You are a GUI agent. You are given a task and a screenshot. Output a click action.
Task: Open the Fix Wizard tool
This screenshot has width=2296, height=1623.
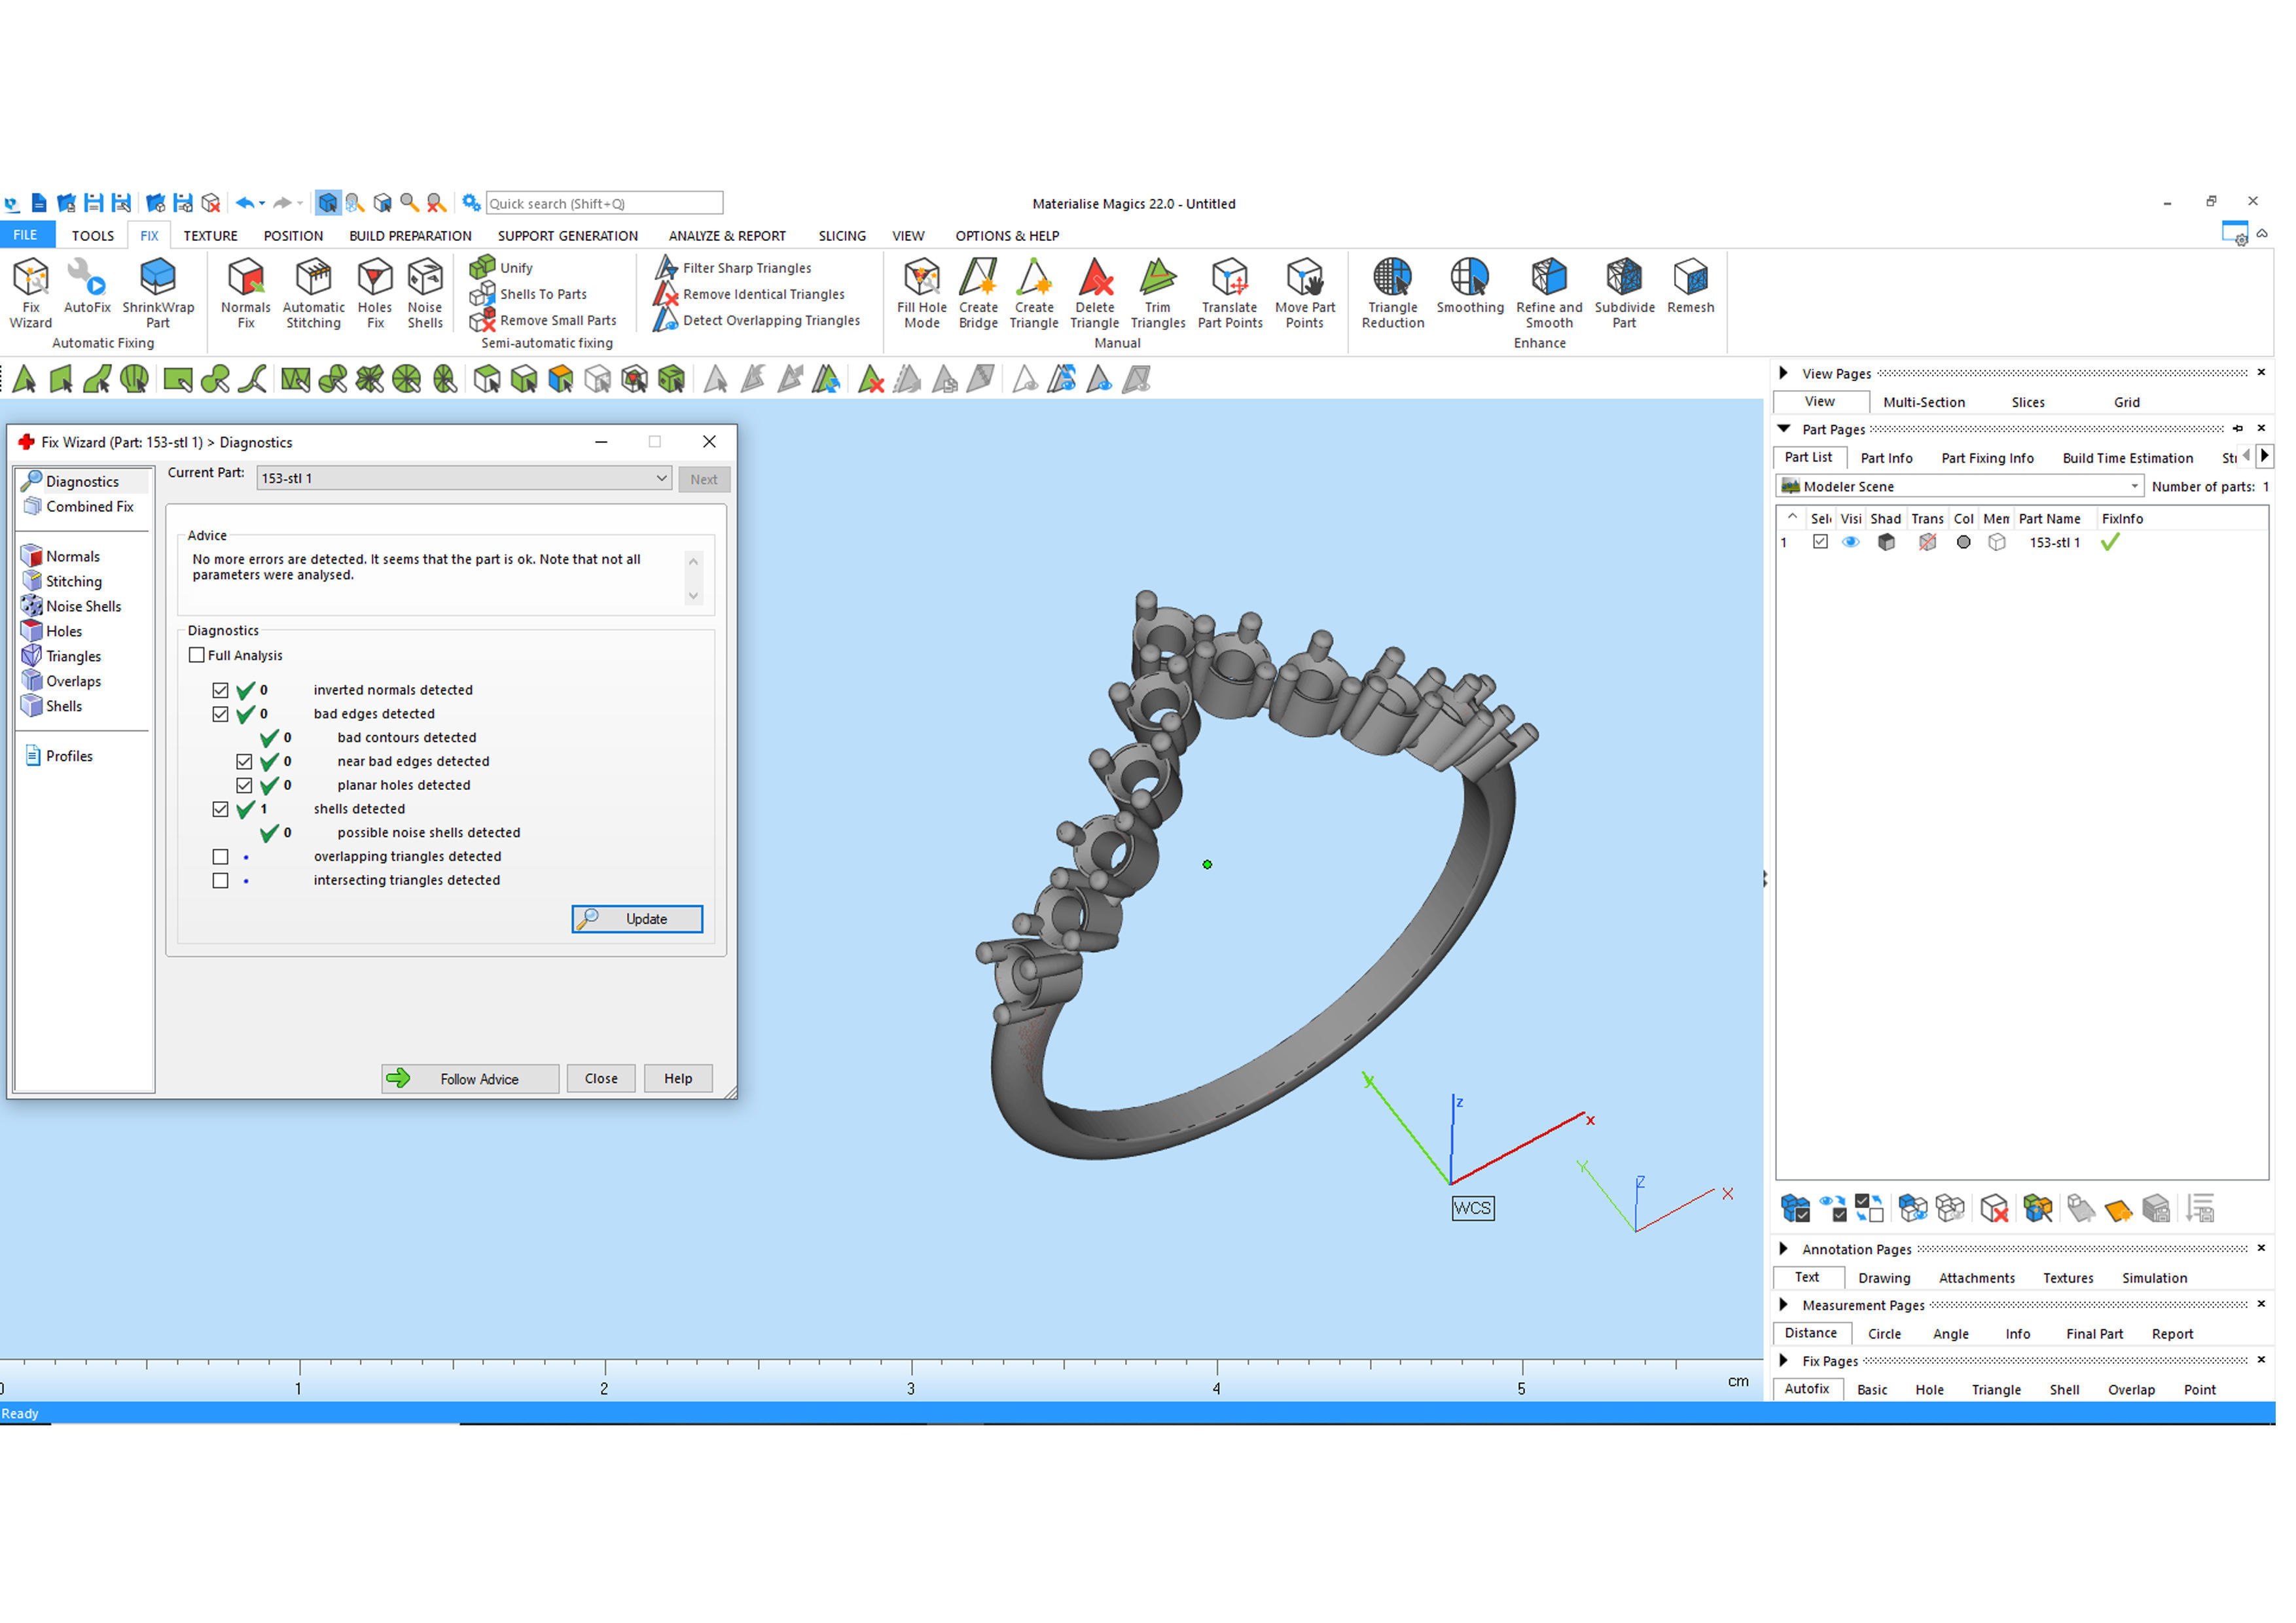tap(31, 293)
